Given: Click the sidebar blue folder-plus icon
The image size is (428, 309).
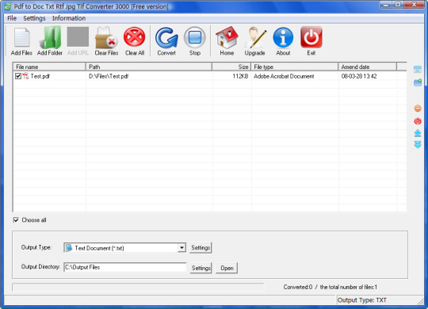Looking at the screenshot, I should pyautogui.click(x=418, y=82).
